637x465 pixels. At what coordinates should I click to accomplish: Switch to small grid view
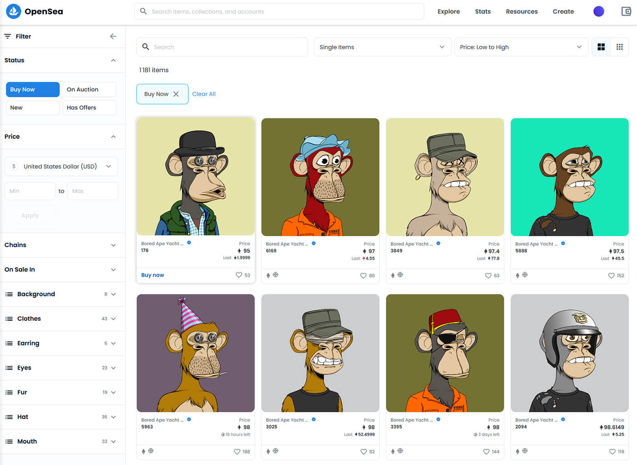coord(619,47)
